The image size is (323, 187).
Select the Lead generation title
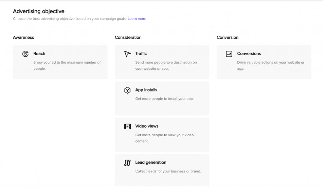coord(150,162)
